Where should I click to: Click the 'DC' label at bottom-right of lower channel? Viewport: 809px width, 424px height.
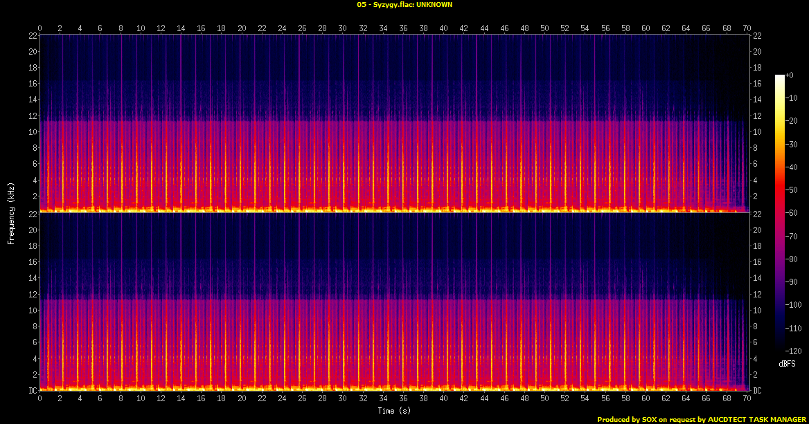coord(757,390)
